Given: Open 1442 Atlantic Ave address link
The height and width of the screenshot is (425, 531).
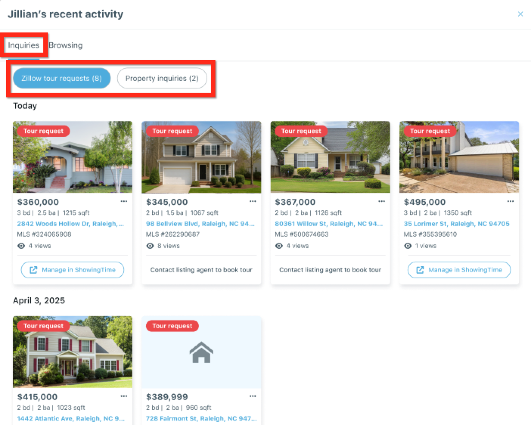Looking at the screenshot, I should (71, 419).
